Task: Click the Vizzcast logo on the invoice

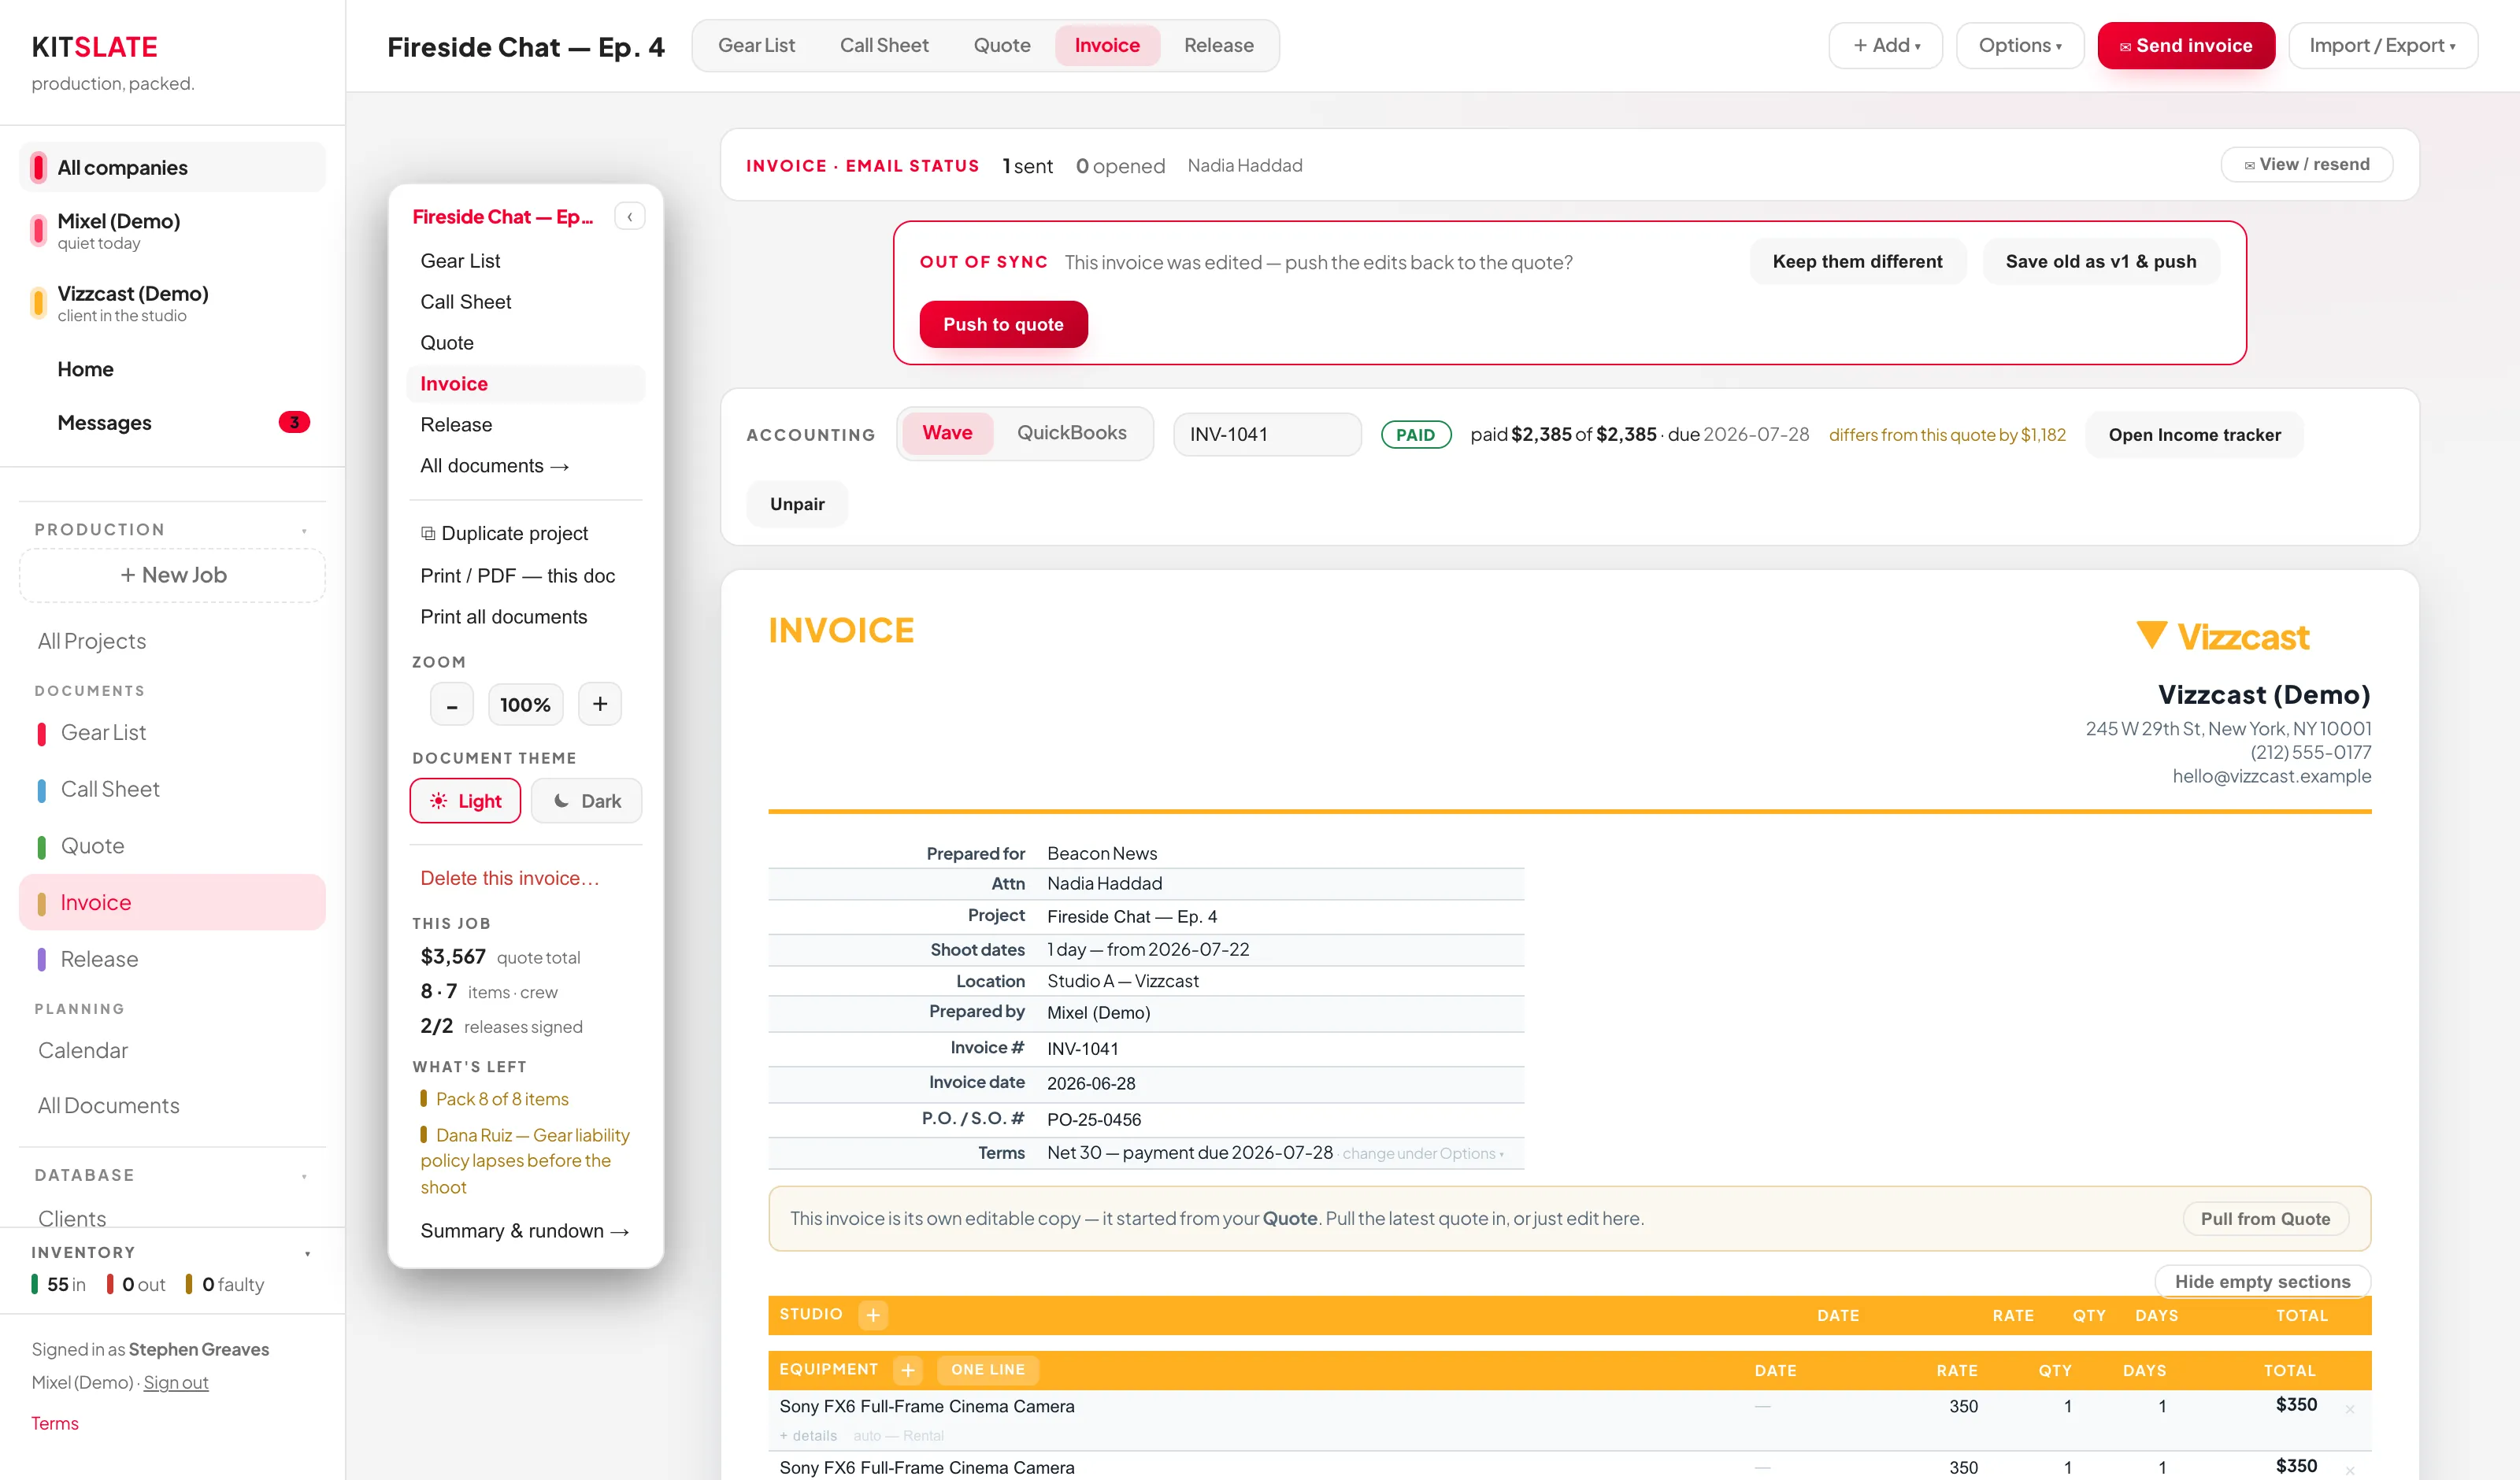Action: pyautogui.click(x=2222, y=636)
